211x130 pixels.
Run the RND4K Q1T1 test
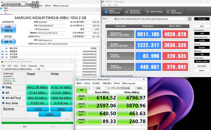[x=81, y=121]
